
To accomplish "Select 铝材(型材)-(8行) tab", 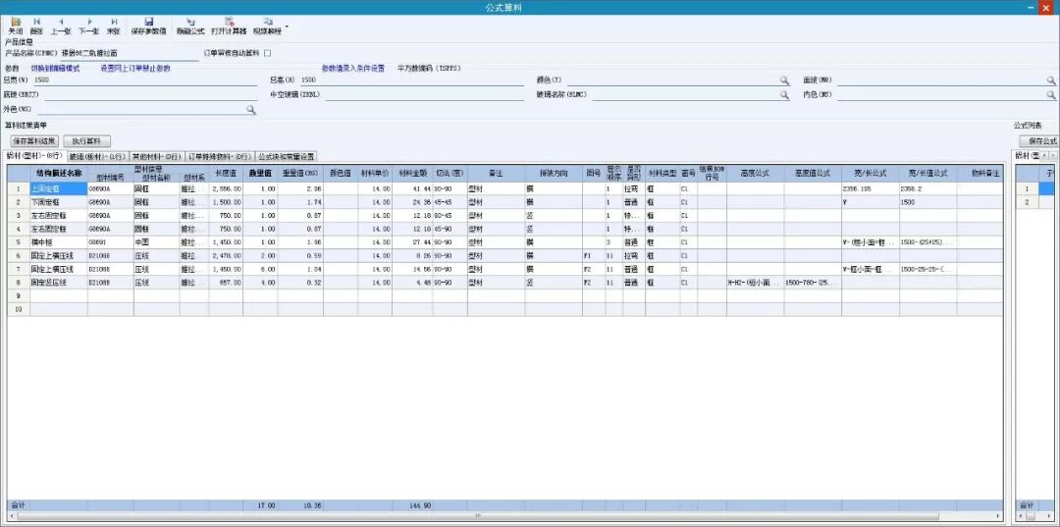I will [x=33, y=156].
